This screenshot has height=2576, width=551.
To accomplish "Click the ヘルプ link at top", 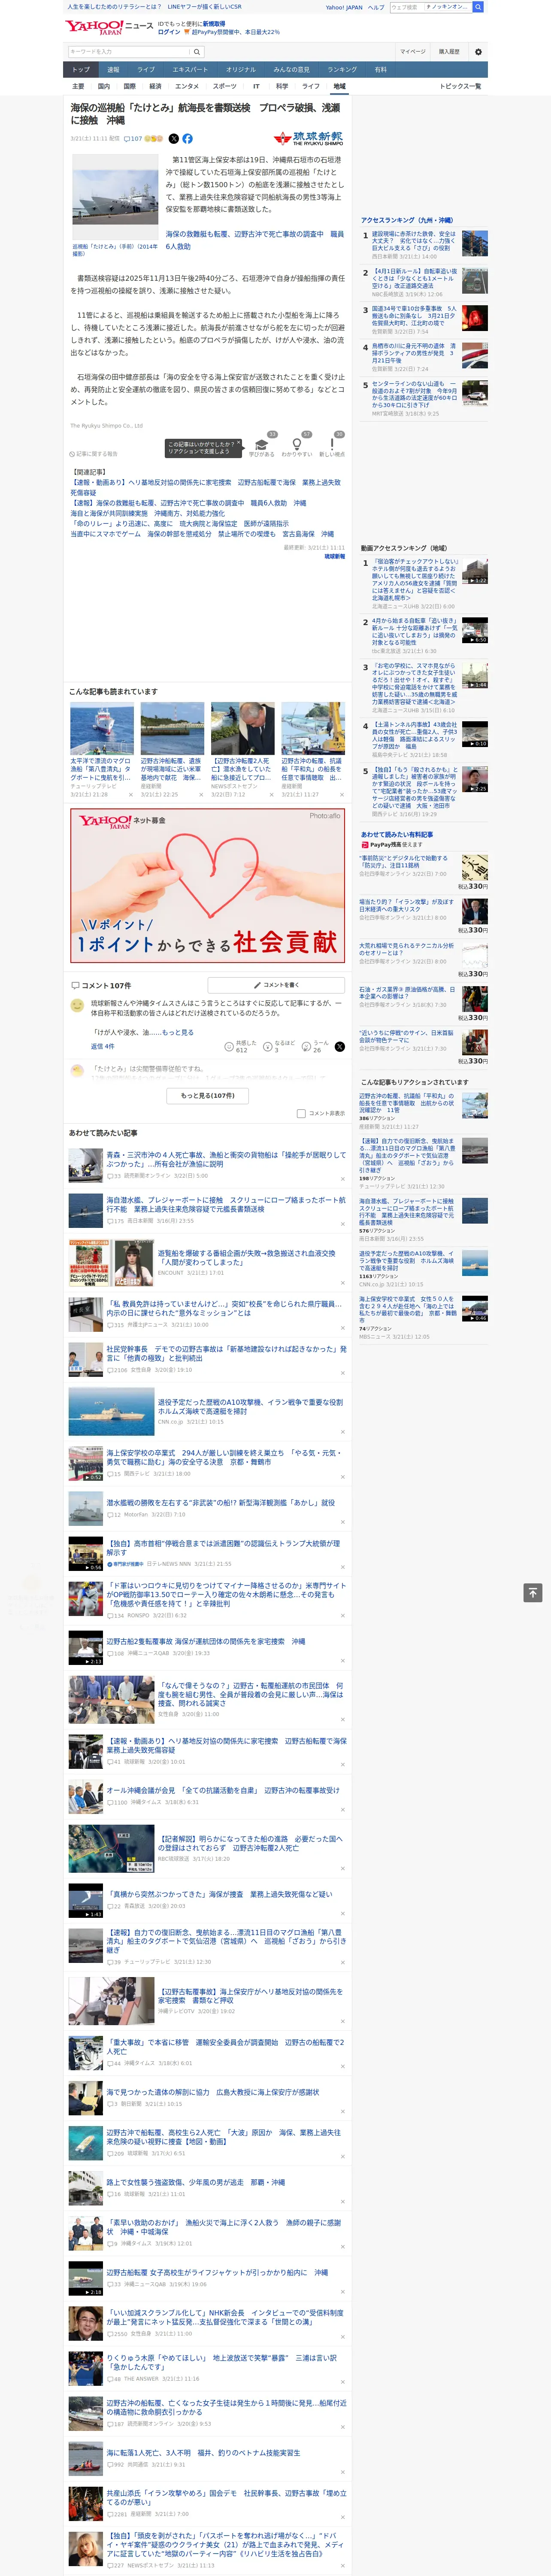I will pos(376,7).
